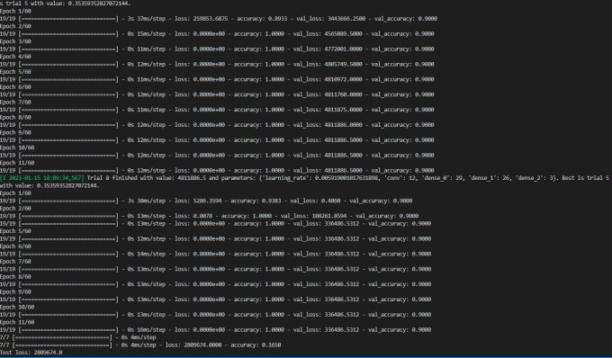Click the val_loss value 4811760.0000
612x358 pixels.
[344, 94]
